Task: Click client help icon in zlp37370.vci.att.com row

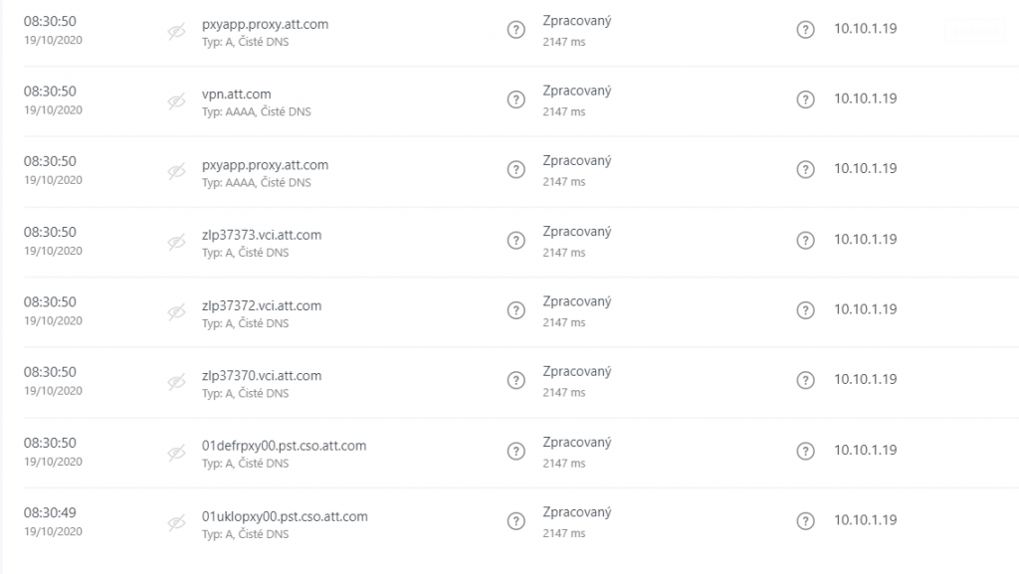Action: pyautogui.click(x=805, y=380)
